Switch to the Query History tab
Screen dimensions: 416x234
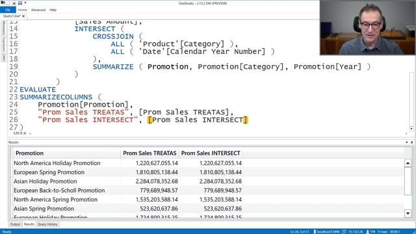click(x=47, y=224)
